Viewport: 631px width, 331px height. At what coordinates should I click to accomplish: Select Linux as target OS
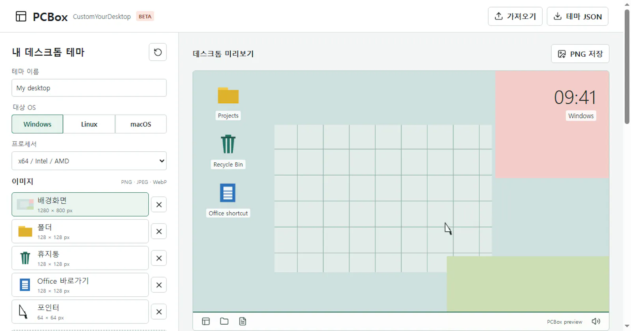89,124
